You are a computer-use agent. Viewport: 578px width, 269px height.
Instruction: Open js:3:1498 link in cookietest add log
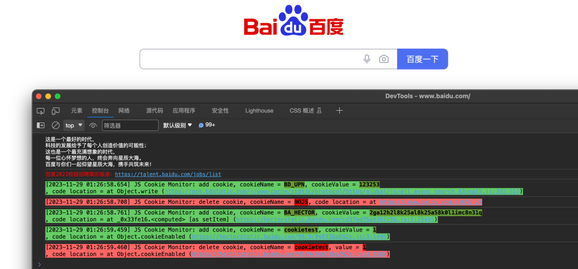tap(289, 236)
